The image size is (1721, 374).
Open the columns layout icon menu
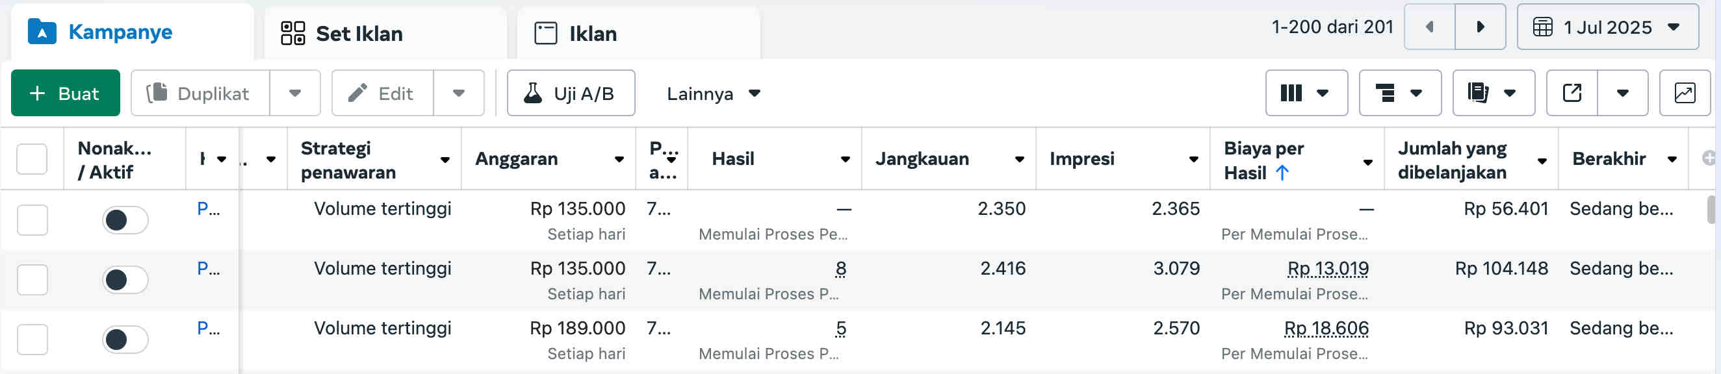[x=1306, y=93]
